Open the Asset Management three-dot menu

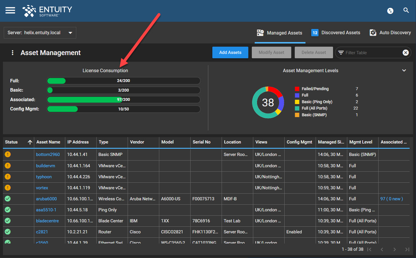click(12, 52)
